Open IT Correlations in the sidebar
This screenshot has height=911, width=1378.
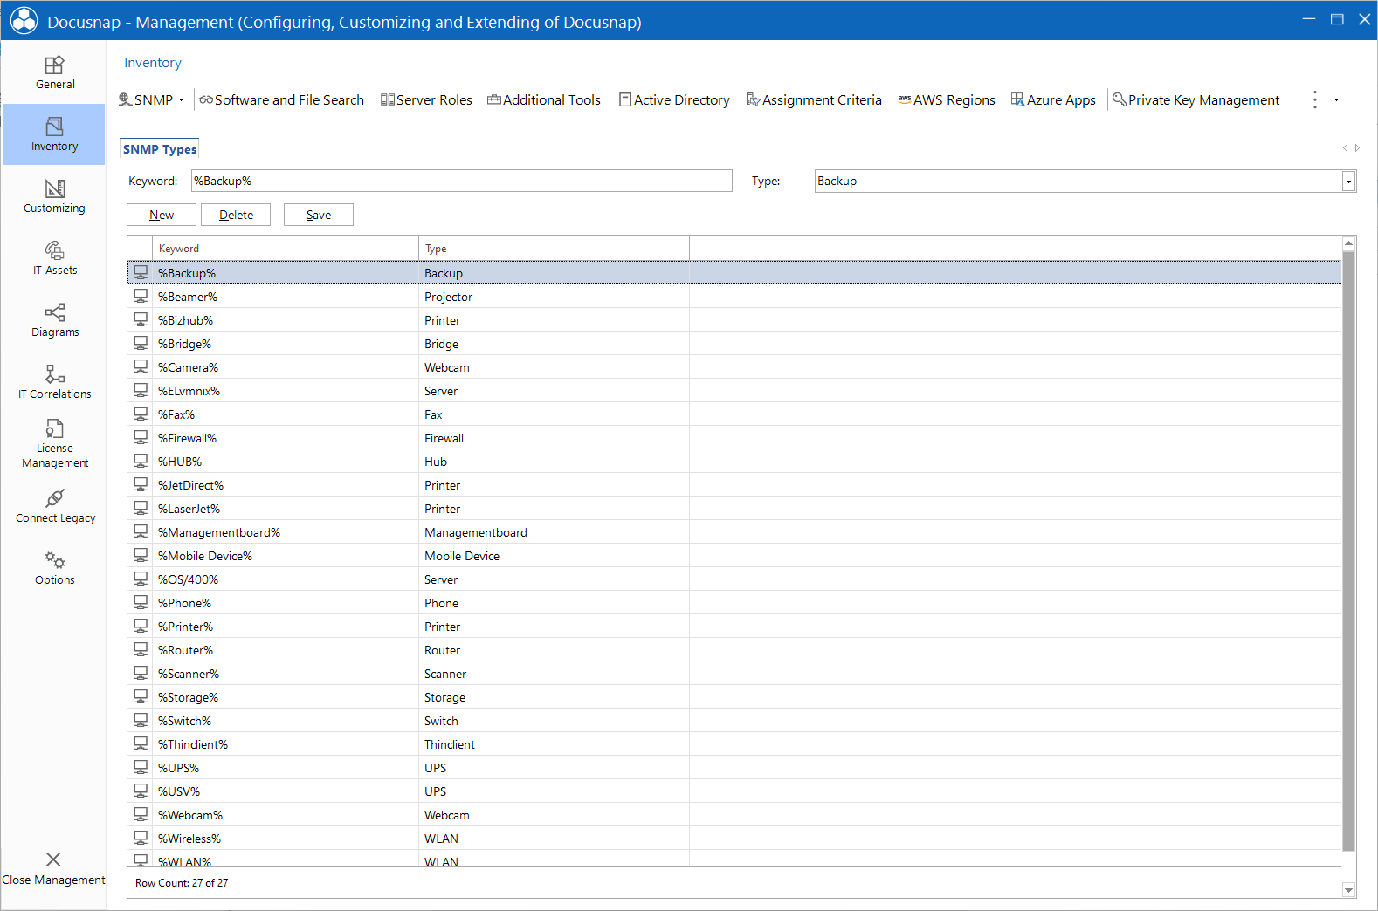54,382
